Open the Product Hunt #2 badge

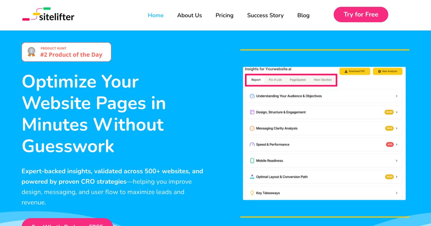tap(66, 52)
